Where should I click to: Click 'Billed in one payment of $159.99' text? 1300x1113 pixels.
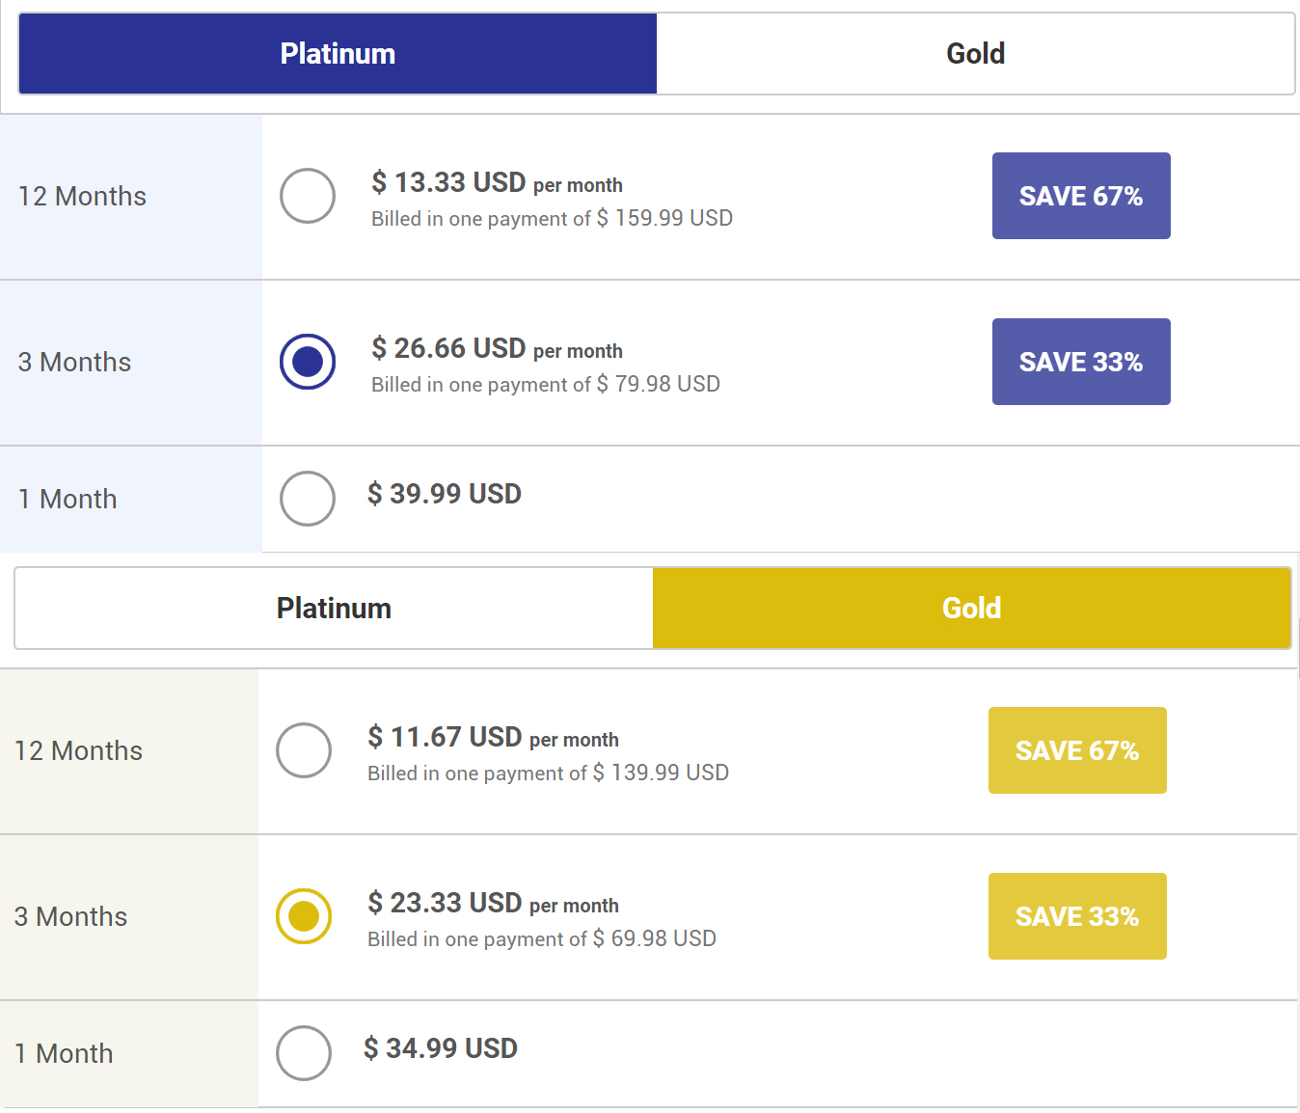(552, 219)
